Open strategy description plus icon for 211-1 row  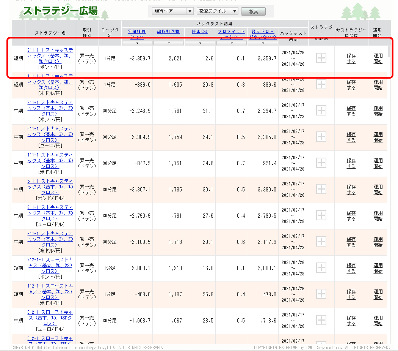coord(321,111)
